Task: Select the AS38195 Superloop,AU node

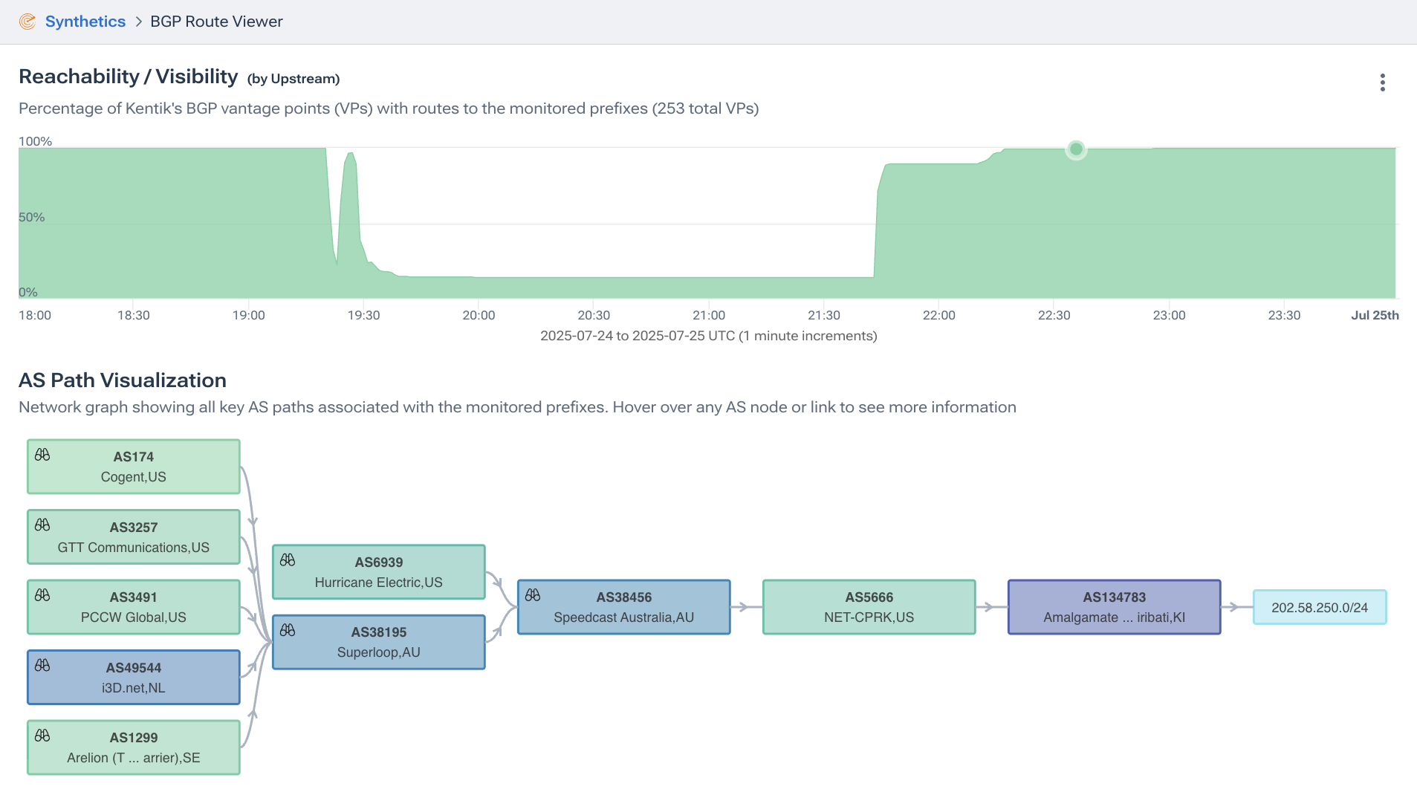Action: tap(379, 642)
